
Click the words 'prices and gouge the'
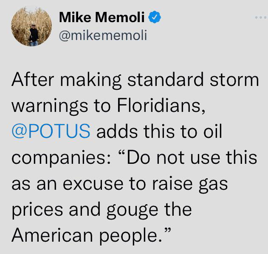pos(102,210)
